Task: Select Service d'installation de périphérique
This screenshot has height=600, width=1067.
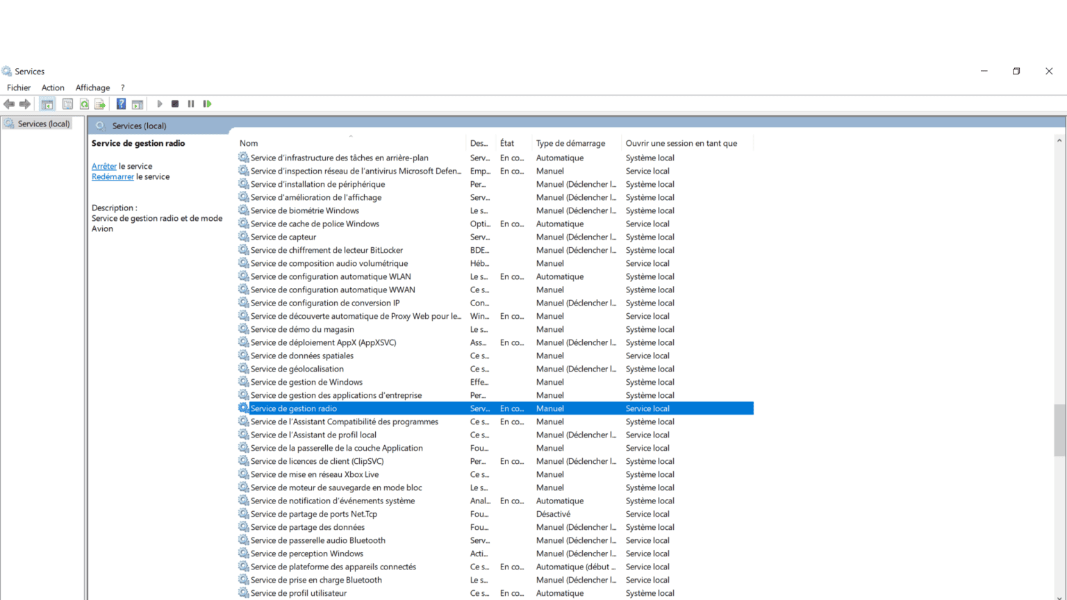Action: click(x=317, y=184)
